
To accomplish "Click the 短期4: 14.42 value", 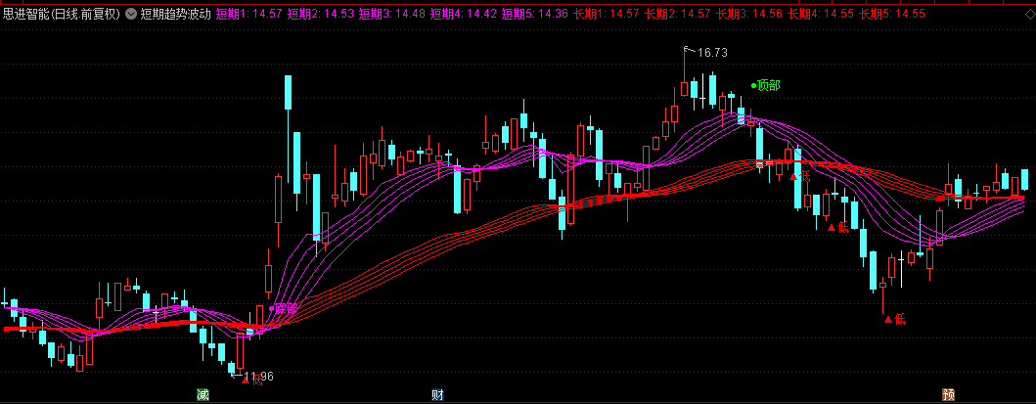I will [463, 13].
